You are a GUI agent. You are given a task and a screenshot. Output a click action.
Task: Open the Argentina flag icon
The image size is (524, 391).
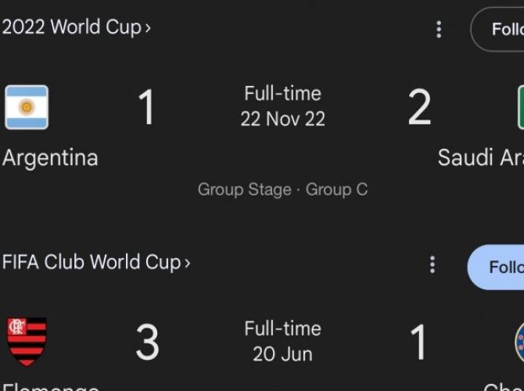pyautogui.click(x=27, y=107)
